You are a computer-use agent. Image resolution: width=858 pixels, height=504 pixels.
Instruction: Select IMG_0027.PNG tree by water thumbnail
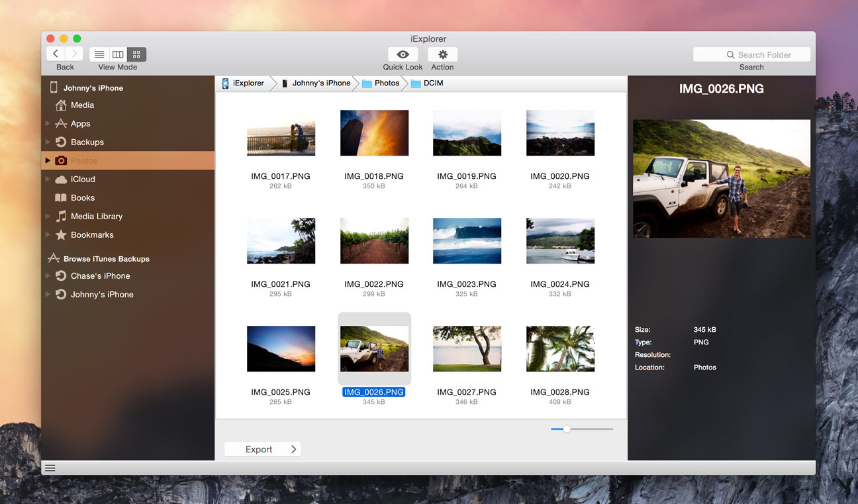[467, 349]
